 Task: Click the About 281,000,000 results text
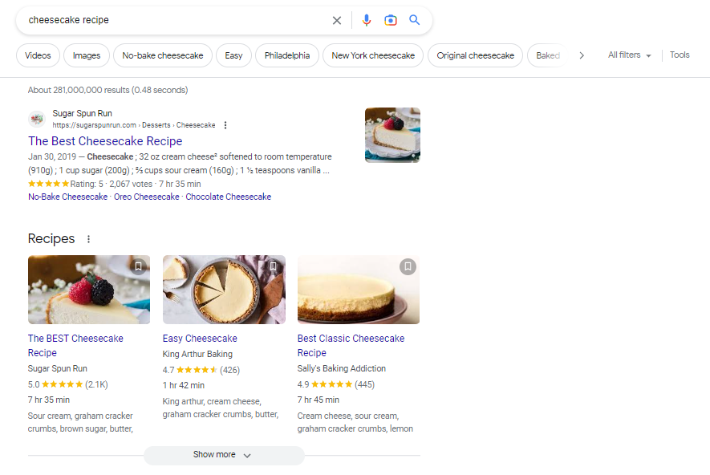(x=108, y=90)
